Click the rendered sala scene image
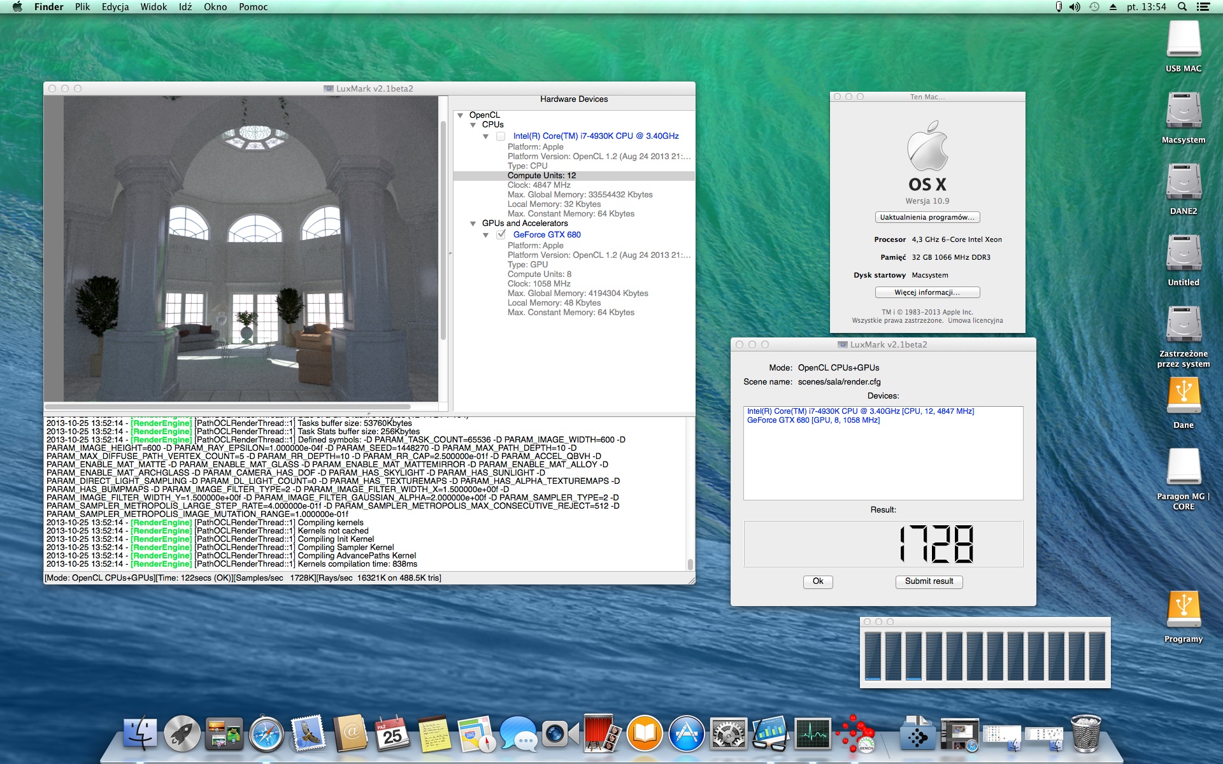The height and width of the screenshot is (764, 1223). click(250, 248)
